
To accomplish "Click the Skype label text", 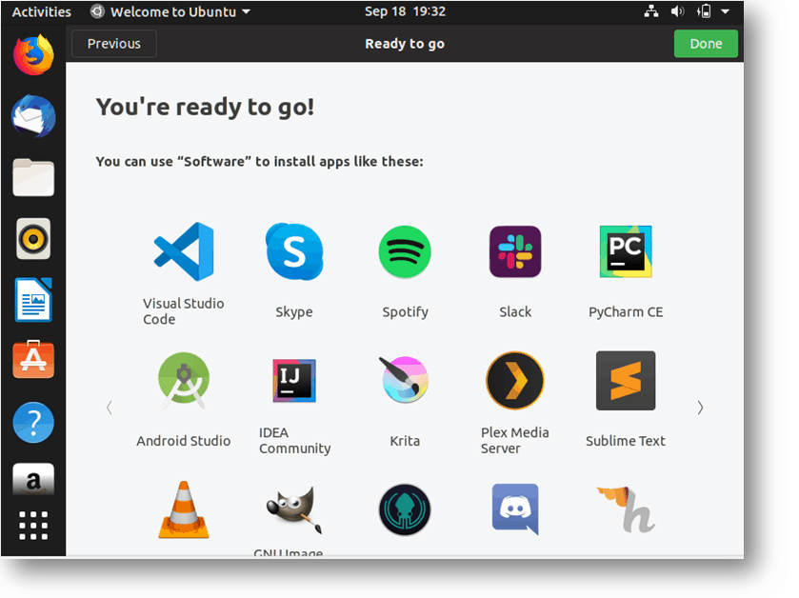I will pyautogui.click(x=294, y=311).
